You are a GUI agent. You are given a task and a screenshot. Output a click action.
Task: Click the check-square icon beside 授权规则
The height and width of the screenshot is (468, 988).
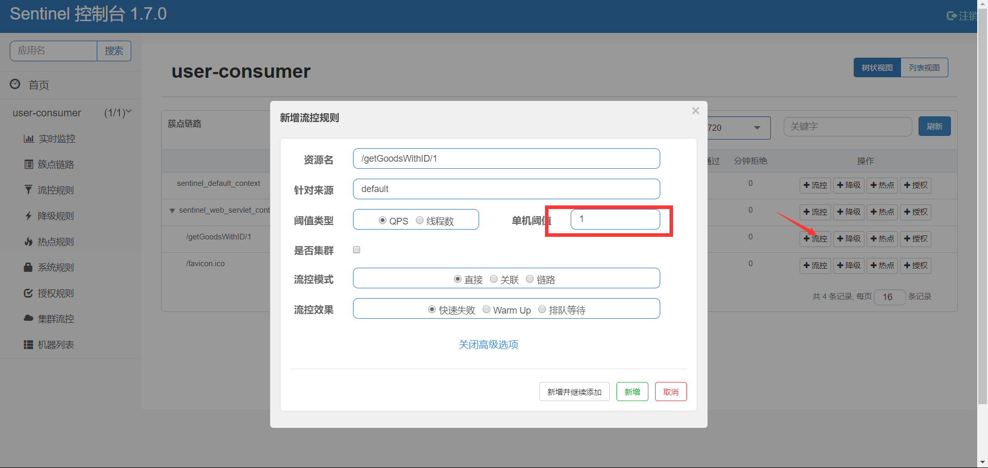pyautogui.click(x=28, y=293)
